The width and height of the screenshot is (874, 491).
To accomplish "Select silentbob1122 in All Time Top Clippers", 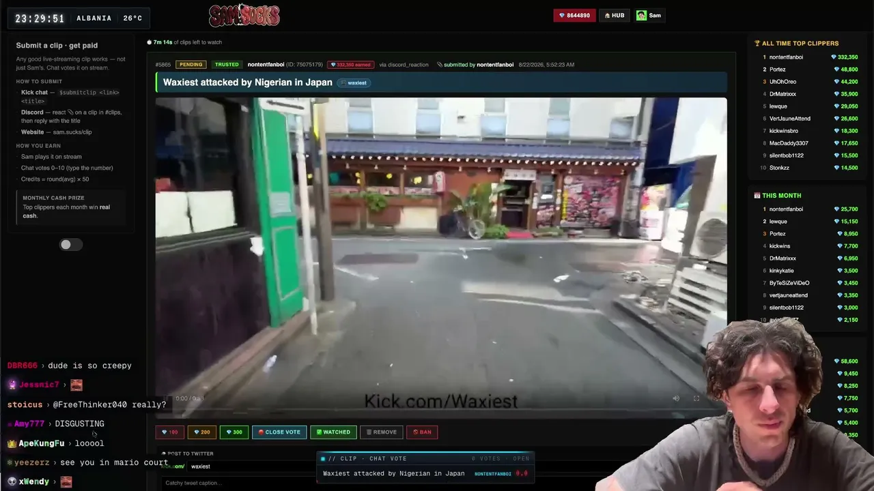I will coord(786,155).
